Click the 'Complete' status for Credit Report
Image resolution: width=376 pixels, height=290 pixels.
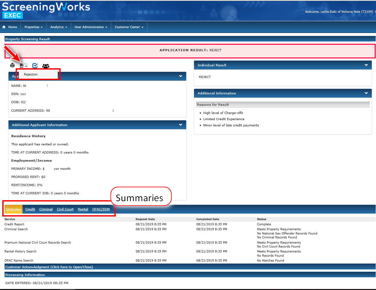tap(264, 224)
